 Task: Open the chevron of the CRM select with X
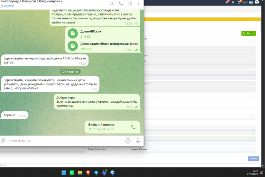click(254, 116)
